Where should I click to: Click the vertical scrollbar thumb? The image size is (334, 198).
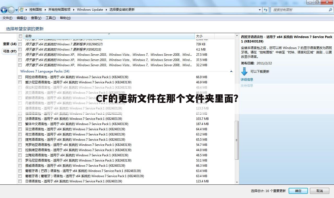[x=237, y=140]
